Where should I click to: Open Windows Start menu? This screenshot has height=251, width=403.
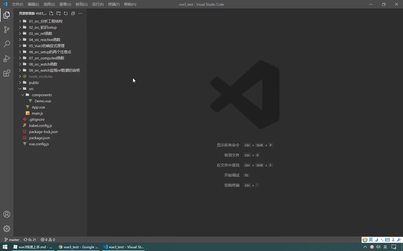pos(5,247)
